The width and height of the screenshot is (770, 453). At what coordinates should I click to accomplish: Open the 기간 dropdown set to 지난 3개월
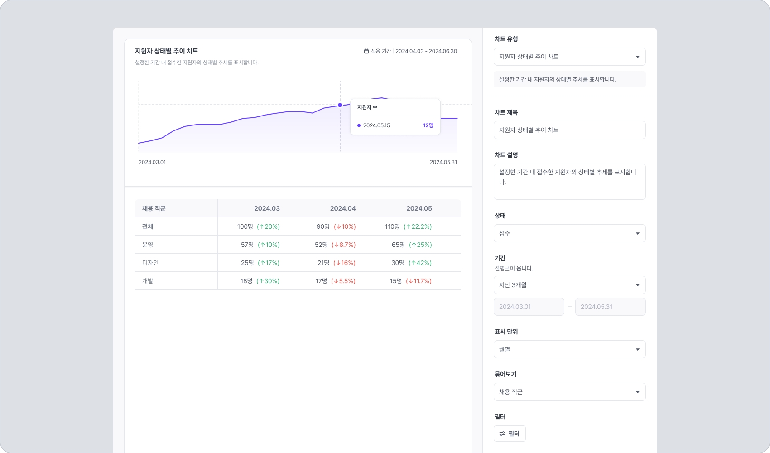(569, 285)
